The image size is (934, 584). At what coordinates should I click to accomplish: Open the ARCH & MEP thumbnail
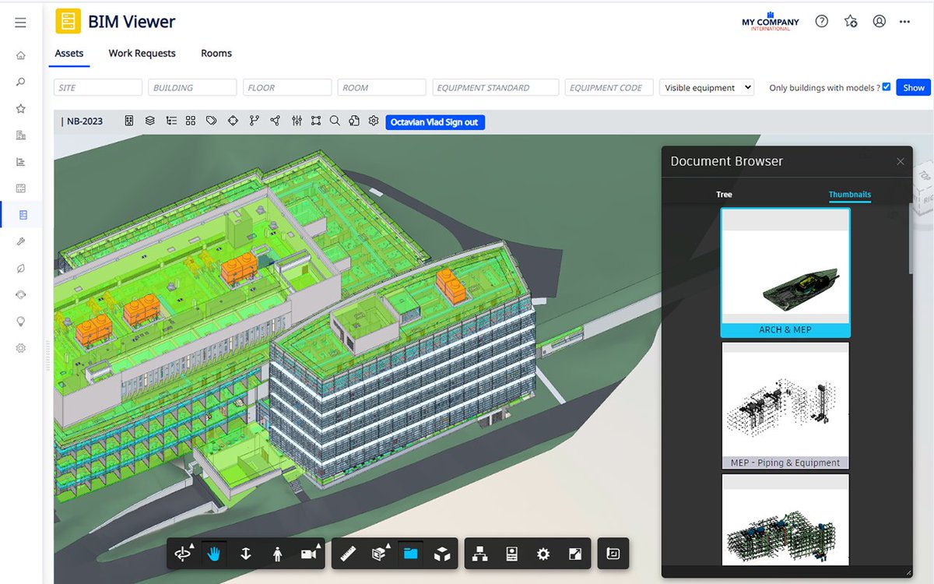point(785,273)
